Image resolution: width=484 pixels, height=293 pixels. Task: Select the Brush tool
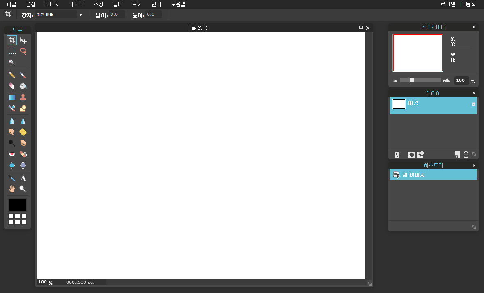(x=23, y=75)
